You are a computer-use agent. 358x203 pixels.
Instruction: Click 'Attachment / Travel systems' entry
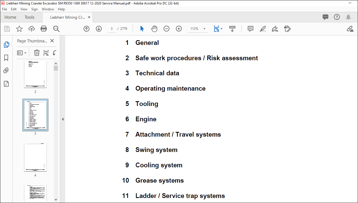178,134
